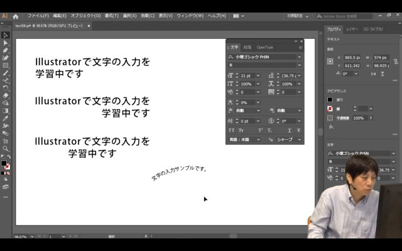This screenshot has height=251, width=402.
Task: Open the ファイル(F) menu
Action: 38,16
